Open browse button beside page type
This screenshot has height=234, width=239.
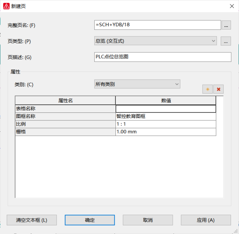point(226,41)
